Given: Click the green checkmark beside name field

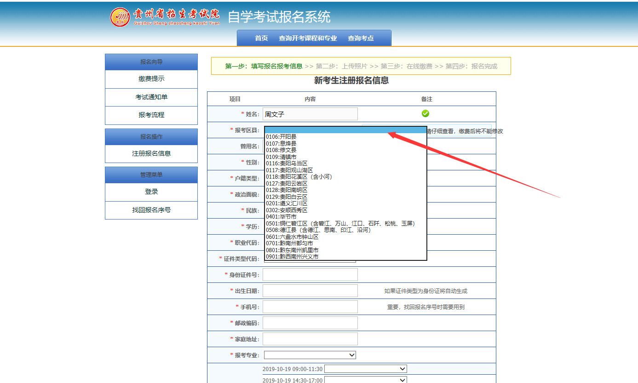Looking at the screenshot, I should (x=425, y=113).
